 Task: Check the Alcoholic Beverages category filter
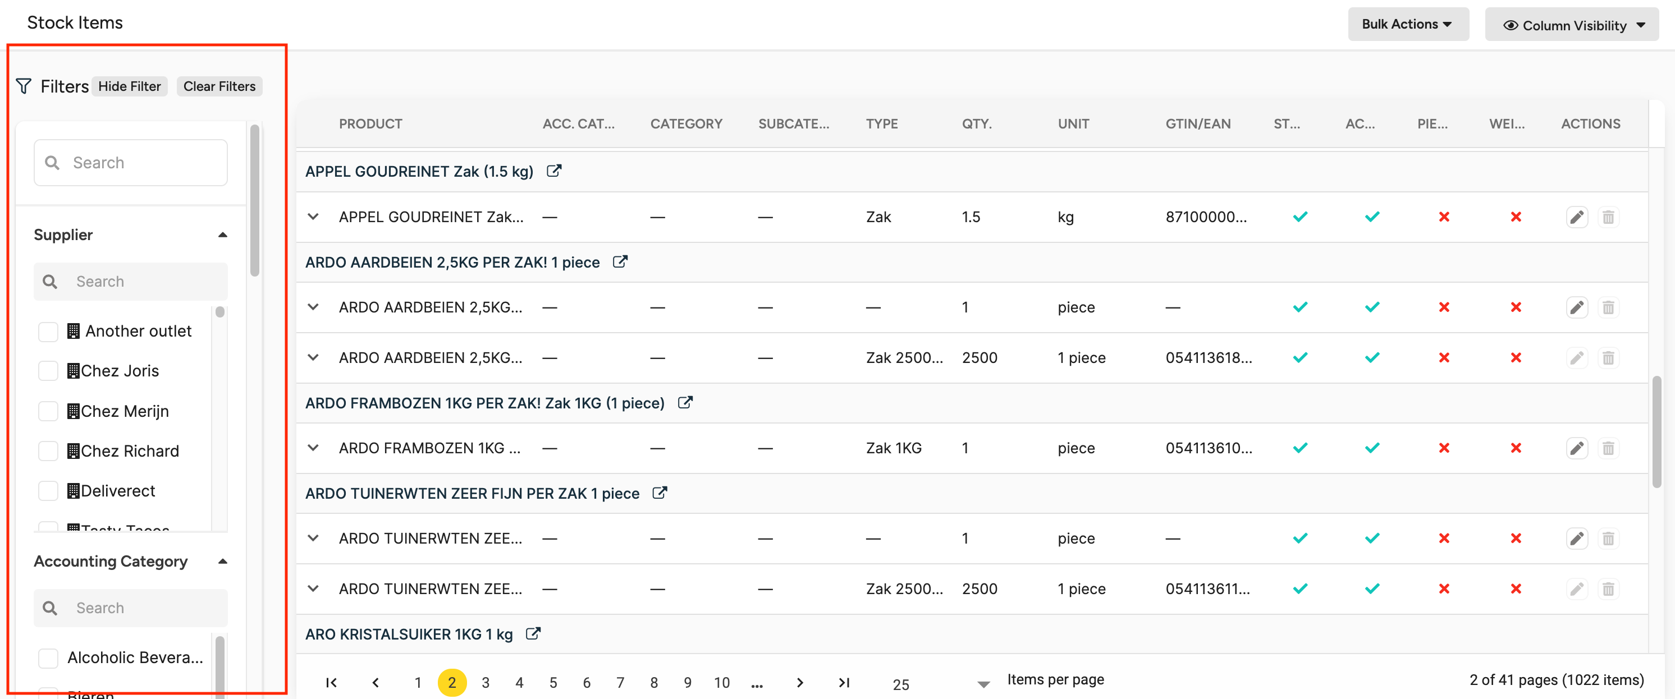48,658
